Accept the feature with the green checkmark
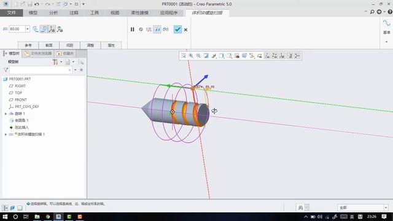The height and width of the screenshot is (221, 393). click(177, 29)
